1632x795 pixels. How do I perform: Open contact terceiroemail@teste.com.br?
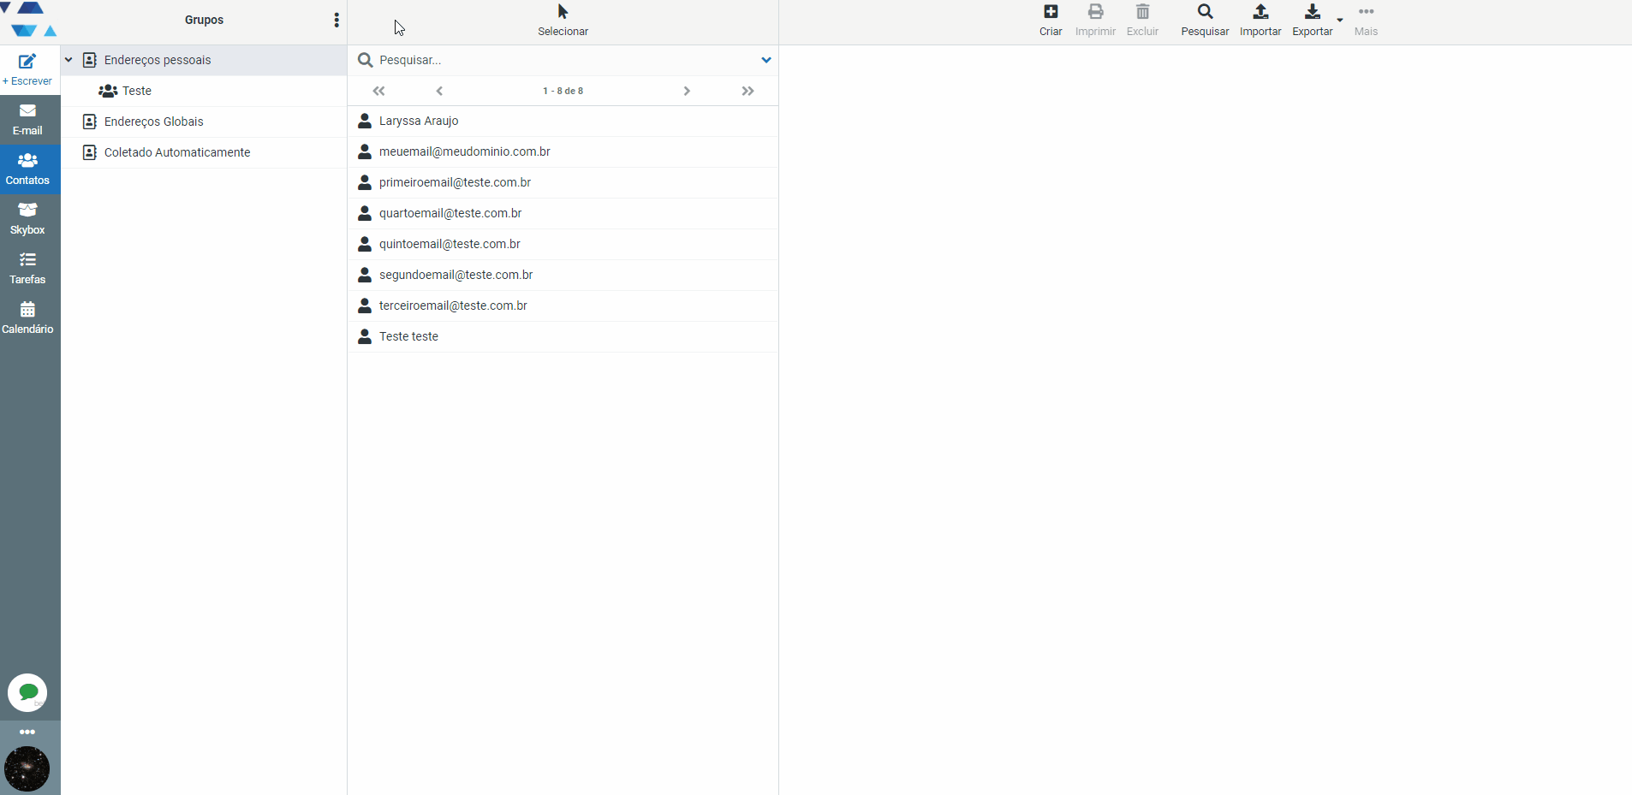563,306
